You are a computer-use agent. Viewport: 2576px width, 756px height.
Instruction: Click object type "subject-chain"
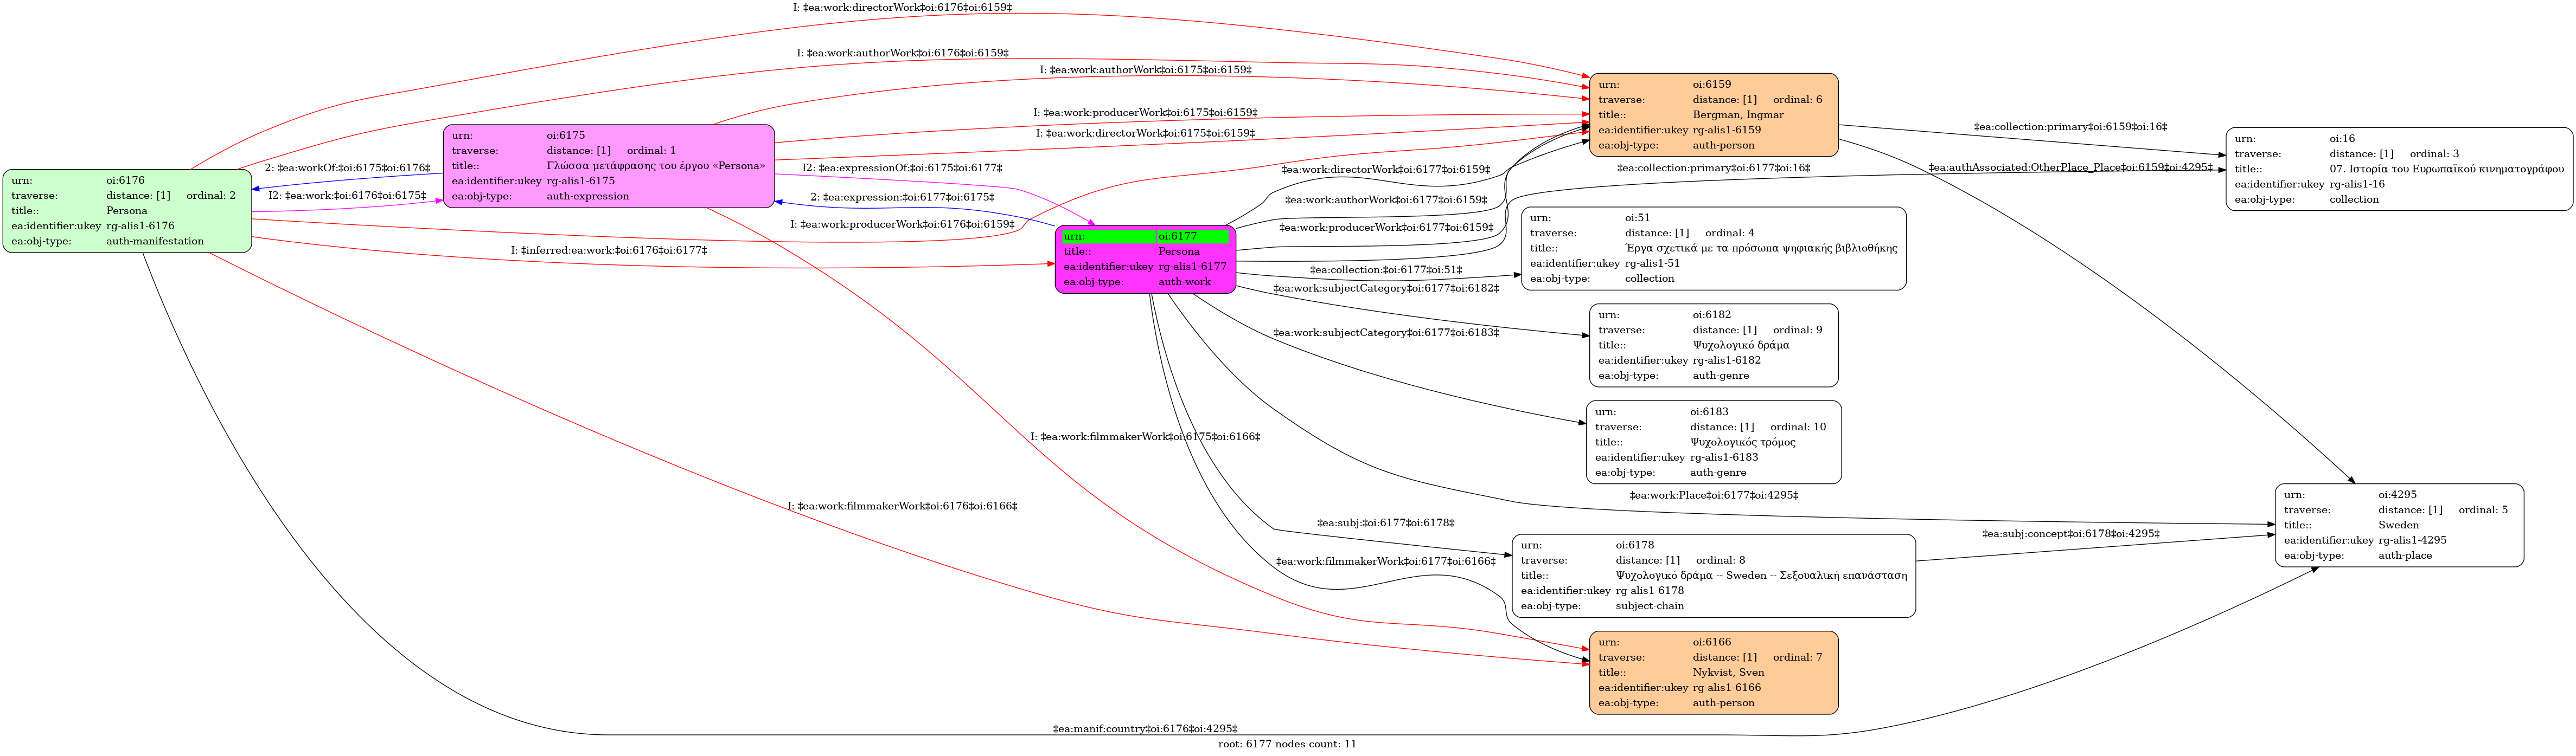pyautogui.click(x=1649, y=606)
